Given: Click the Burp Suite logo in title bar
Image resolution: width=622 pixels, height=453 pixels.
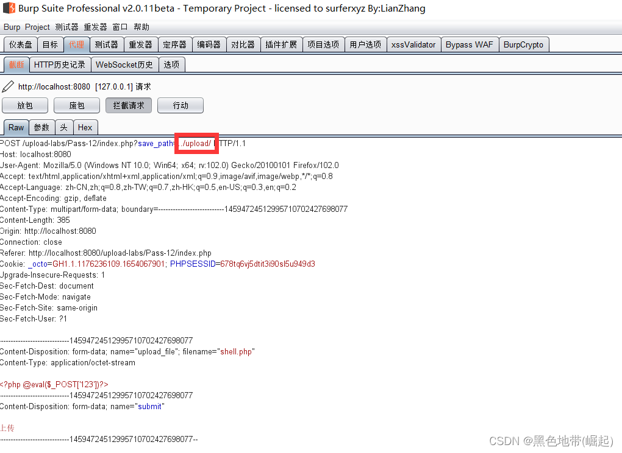Looking at the screenshot, I should (9, 8).
